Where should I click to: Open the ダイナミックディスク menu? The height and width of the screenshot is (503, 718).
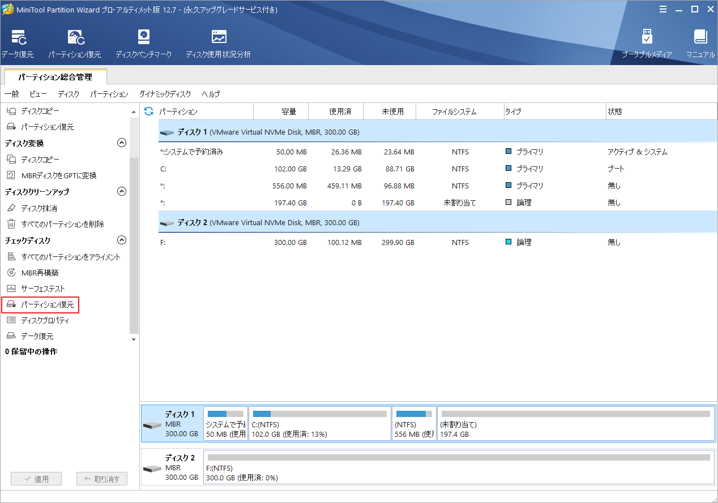[x=165, y=94]
